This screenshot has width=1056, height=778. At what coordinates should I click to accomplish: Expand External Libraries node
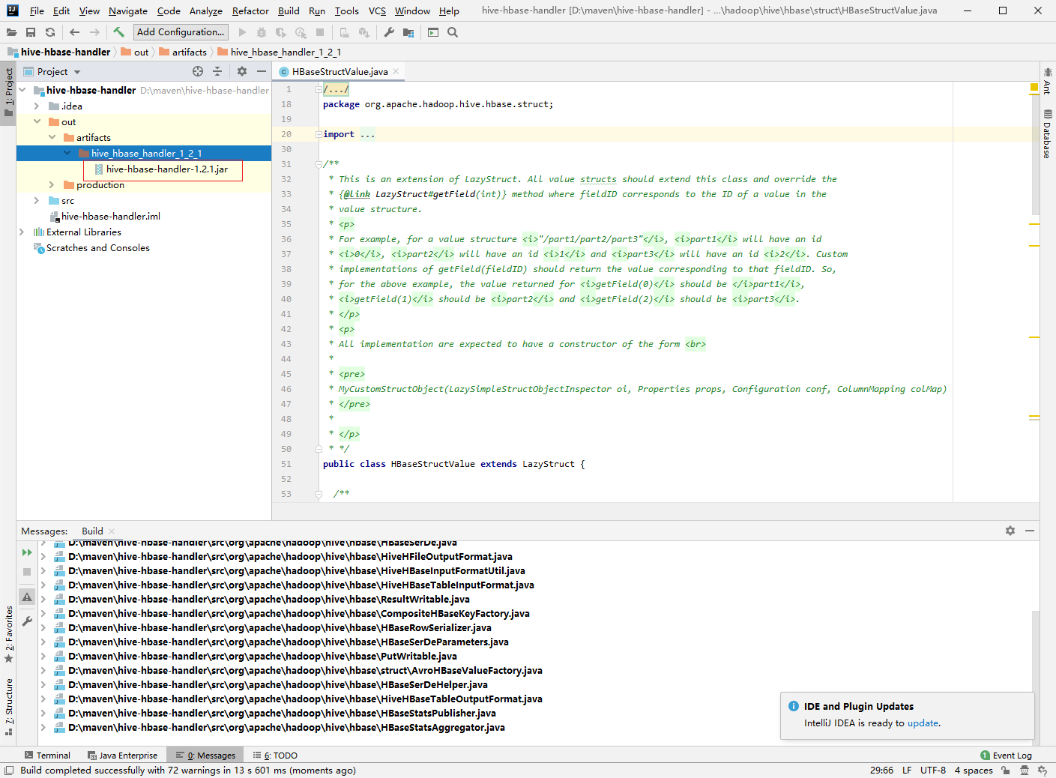click(x=22, y=232)
